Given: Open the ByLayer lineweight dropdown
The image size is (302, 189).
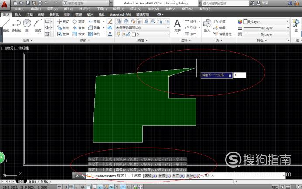Looking at the screenshot, I should (266, 28).
